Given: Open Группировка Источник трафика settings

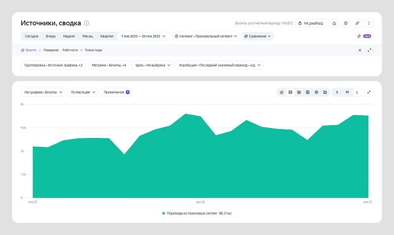Looking at the screenshot, I should click(53, 65).
